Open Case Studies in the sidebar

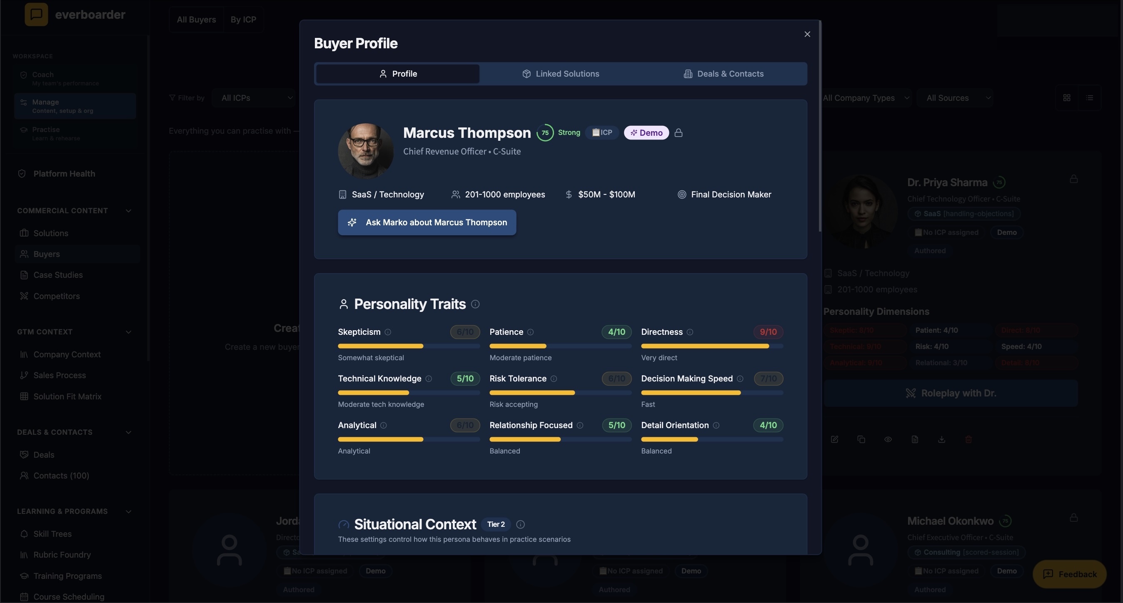coord(77,275)
